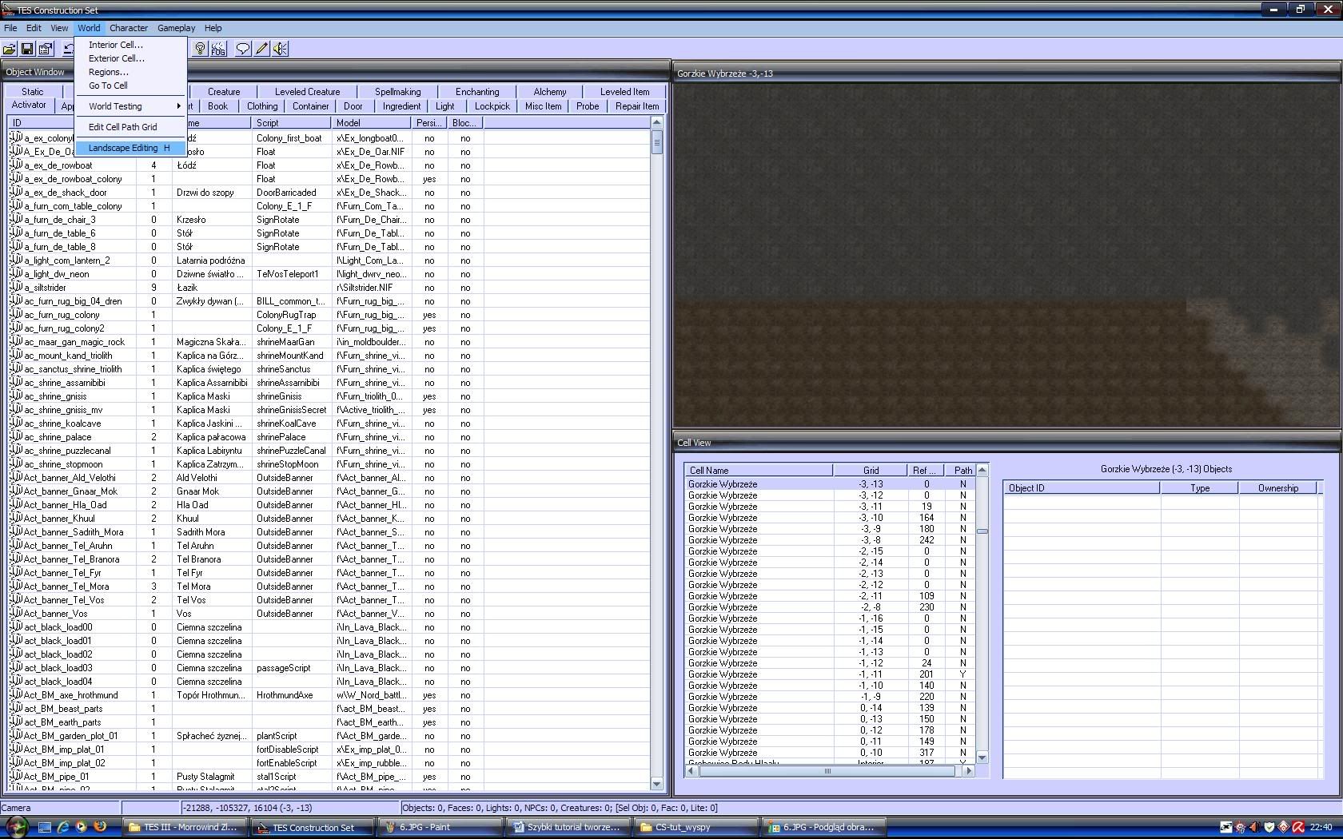
Task: Click the security shield tray icon
Action: (1269, 827)
